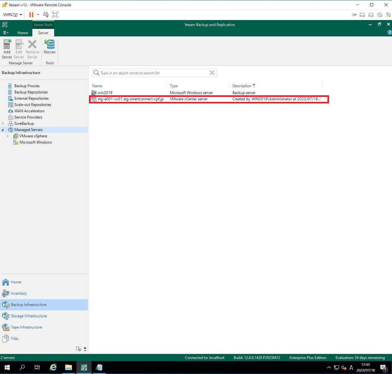The width and height of the screenshot is (392, 374).
Task: Open the VMRC menu dropdown
Action: [13, 15]
